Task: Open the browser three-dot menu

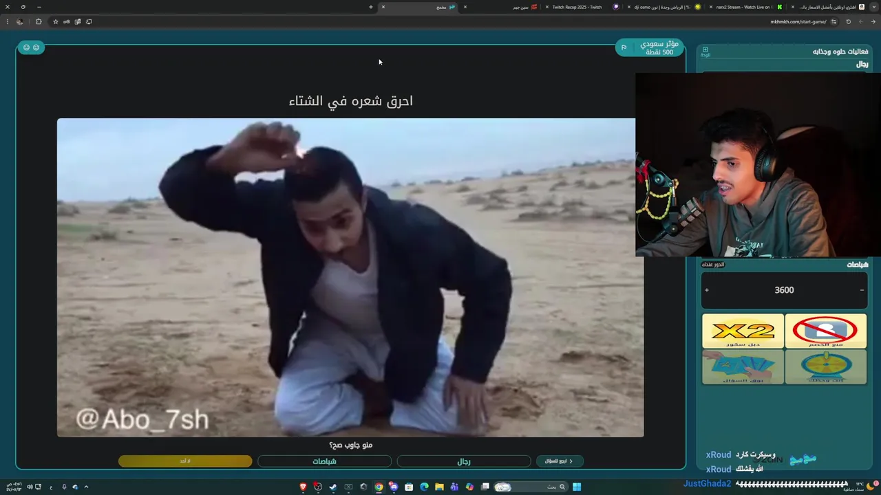Action: (8, 21)
